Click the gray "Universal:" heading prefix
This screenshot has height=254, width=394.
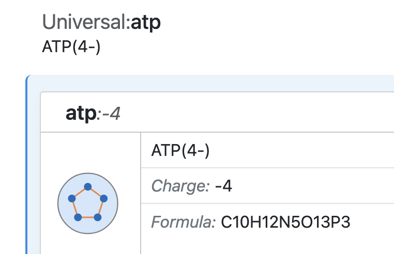(x=86, y=23)
